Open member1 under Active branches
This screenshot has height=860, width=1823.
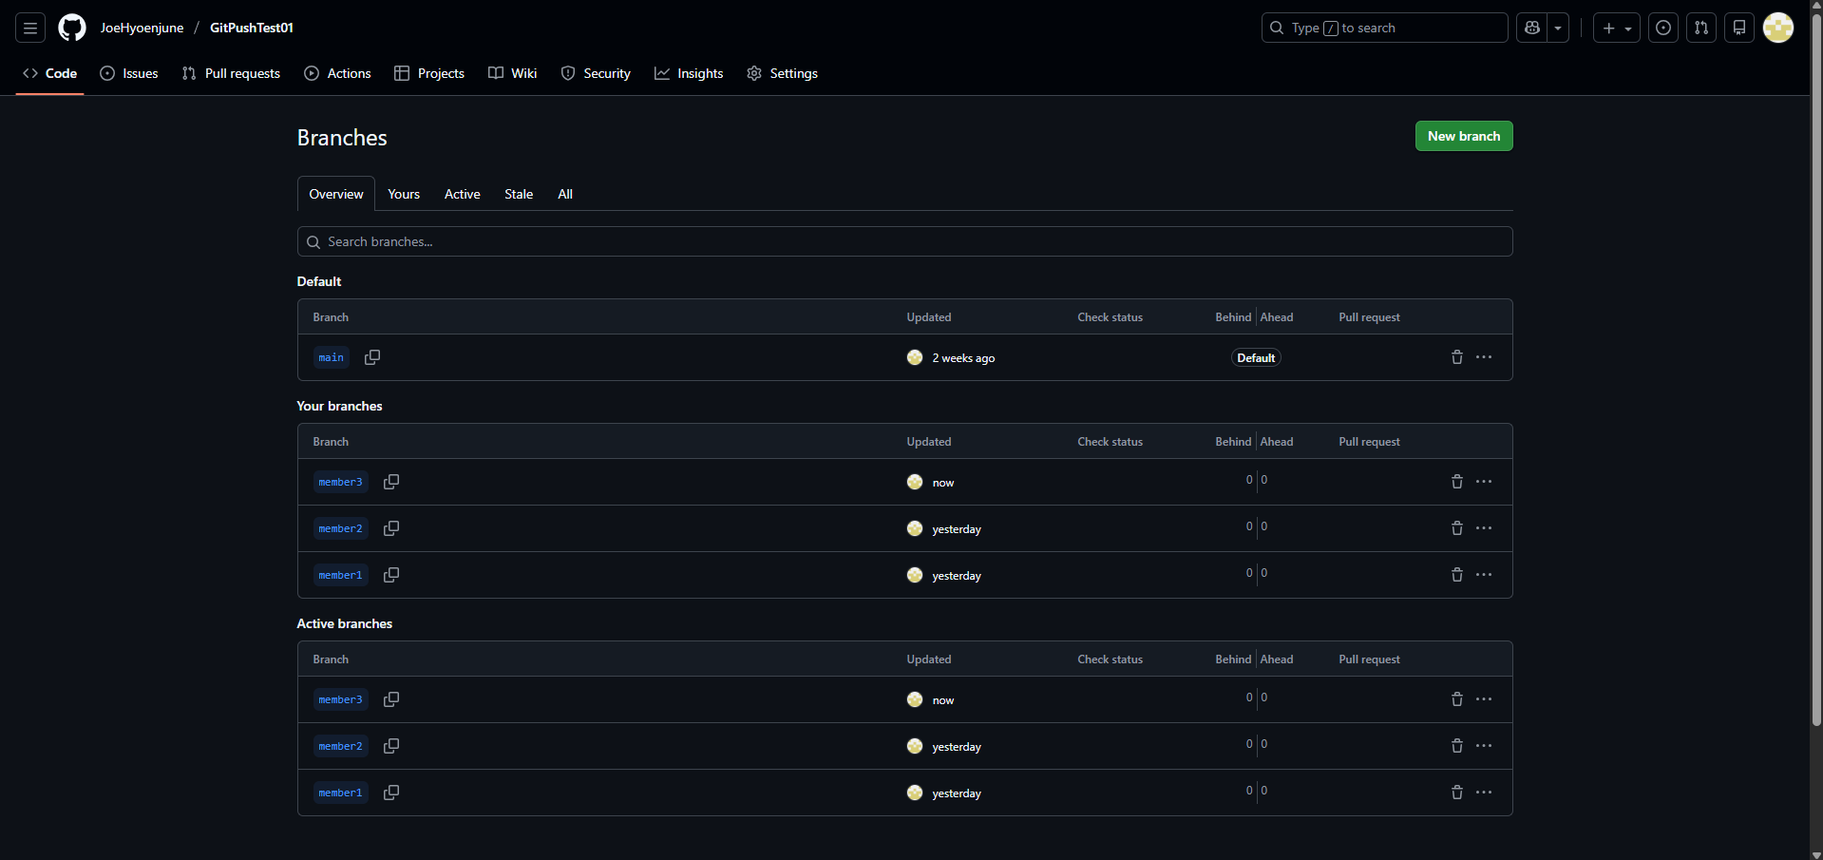coord(340,793)
